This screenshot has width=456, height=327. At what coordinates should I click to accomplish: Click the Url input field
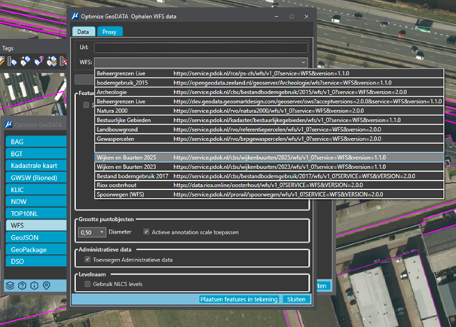pyautogui.click(x=201, y=47)
